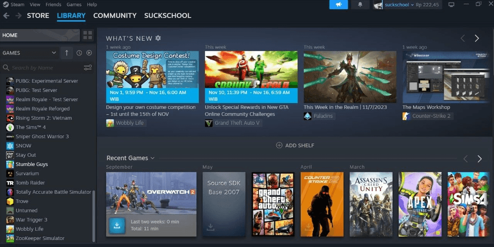Select the Assassin's Creed Unity cover
Image resolution: width=494 pixels, height=247 pixels.
click(x=371, y=204)
